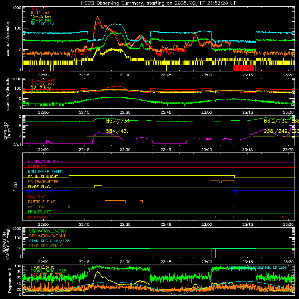Select the yellow FRONT_RATIO legend label

tap(43, 267)
